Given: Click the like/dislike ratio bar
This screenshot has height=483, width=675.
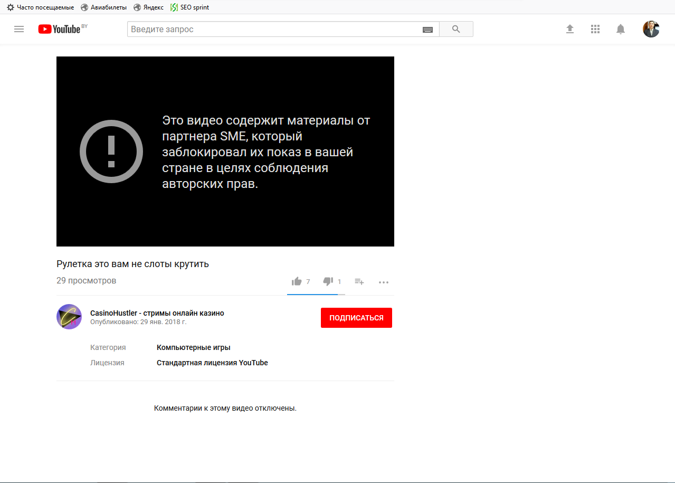Looking at the screenshot, I should (316, 294).
